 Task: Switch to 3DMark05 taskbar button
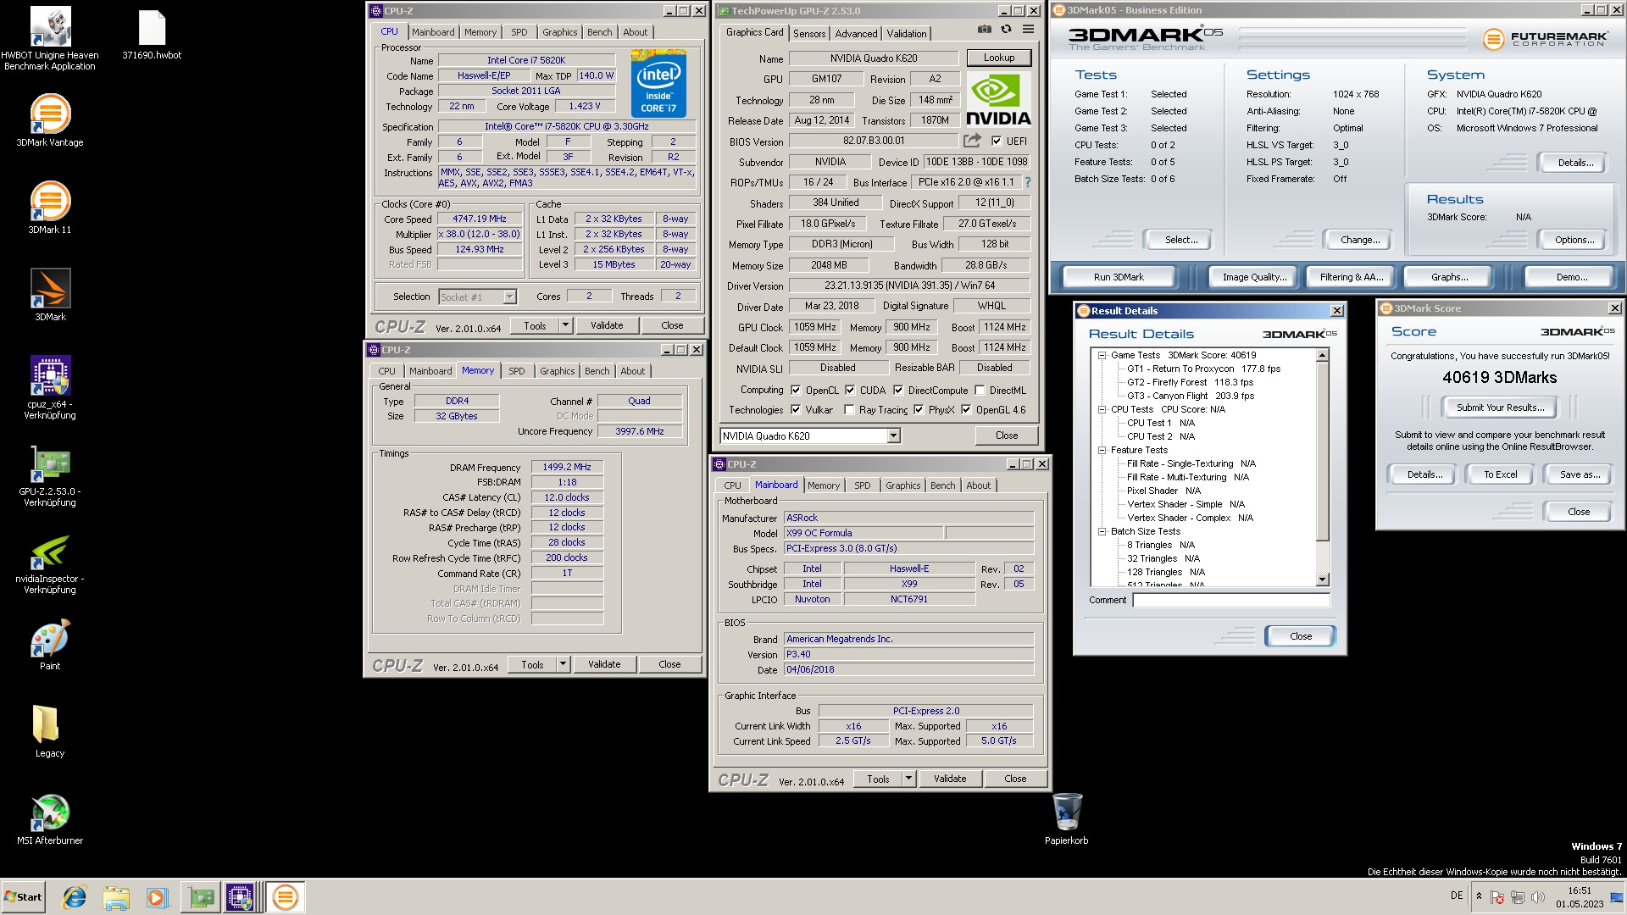click(x=286, y=897)
